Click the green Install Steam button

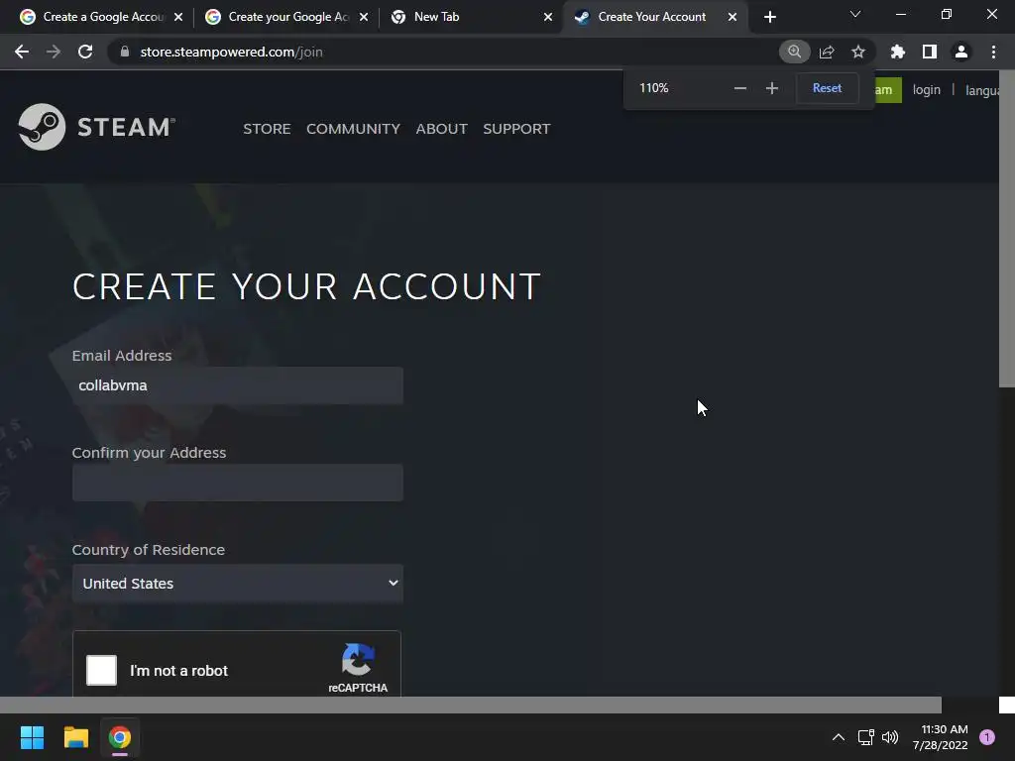click(887, 90)
